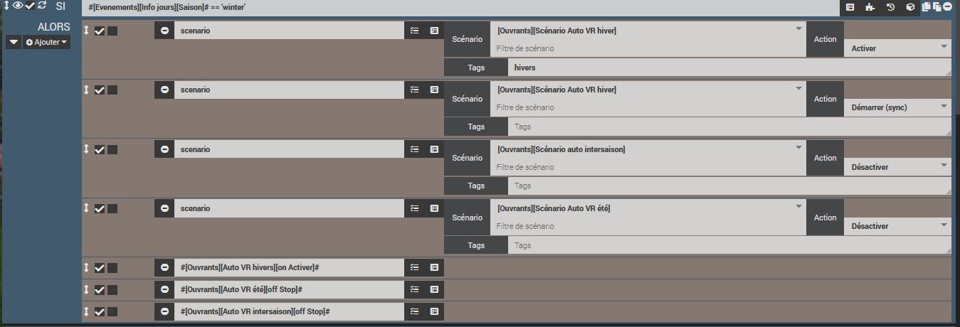960x327 pixels.
Task: Remove the '[on Activer]' action with its minus icon
Action: coord(164,267)
